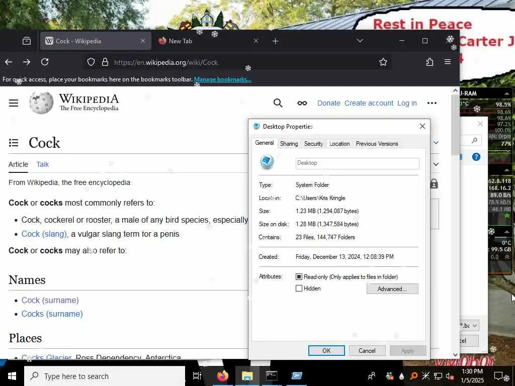Click the page protection lock icon

(434, 184)
